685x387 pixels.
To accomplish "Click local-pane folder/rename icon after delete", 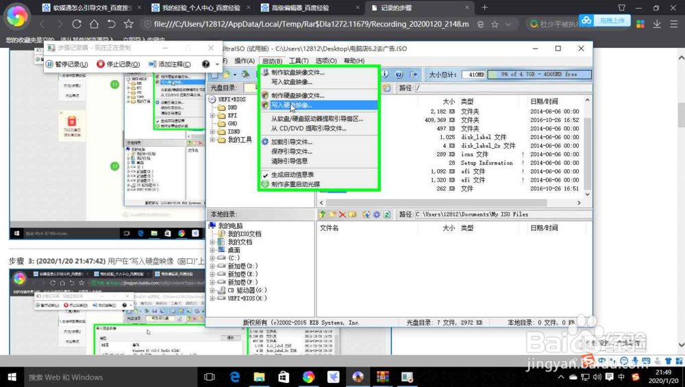I will click(353, 214).
